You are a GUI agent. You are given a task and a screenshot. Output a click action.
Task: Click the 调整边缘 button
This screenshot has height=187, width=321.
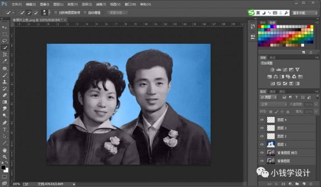tap(117, 12)
